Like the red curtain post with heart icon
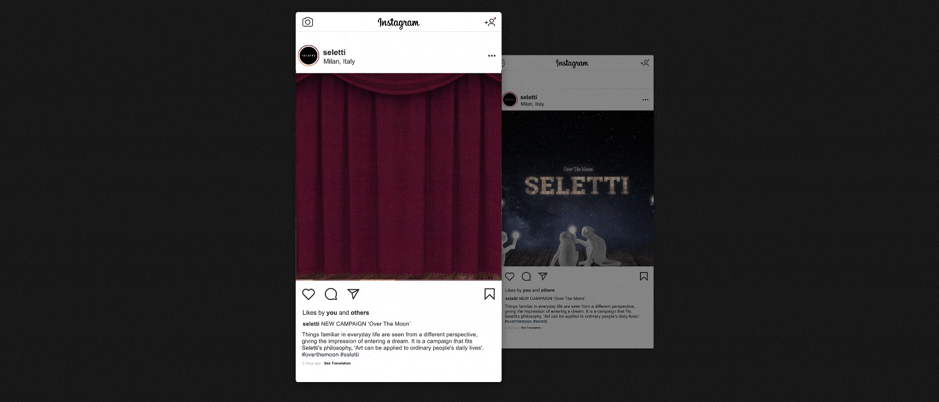The height and width of the screenshot is (402, 939). 309,294
